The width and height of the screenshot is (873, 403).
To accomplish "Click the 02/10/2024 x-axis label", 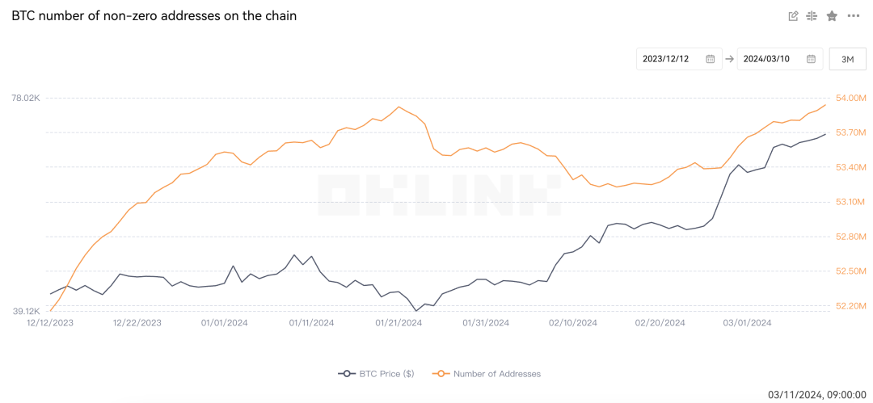I will [573, 322].
